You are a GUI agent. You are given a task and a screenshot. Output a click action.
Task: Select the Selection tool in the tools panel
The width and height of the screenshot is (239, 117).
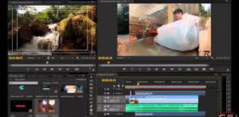point(91,77)
